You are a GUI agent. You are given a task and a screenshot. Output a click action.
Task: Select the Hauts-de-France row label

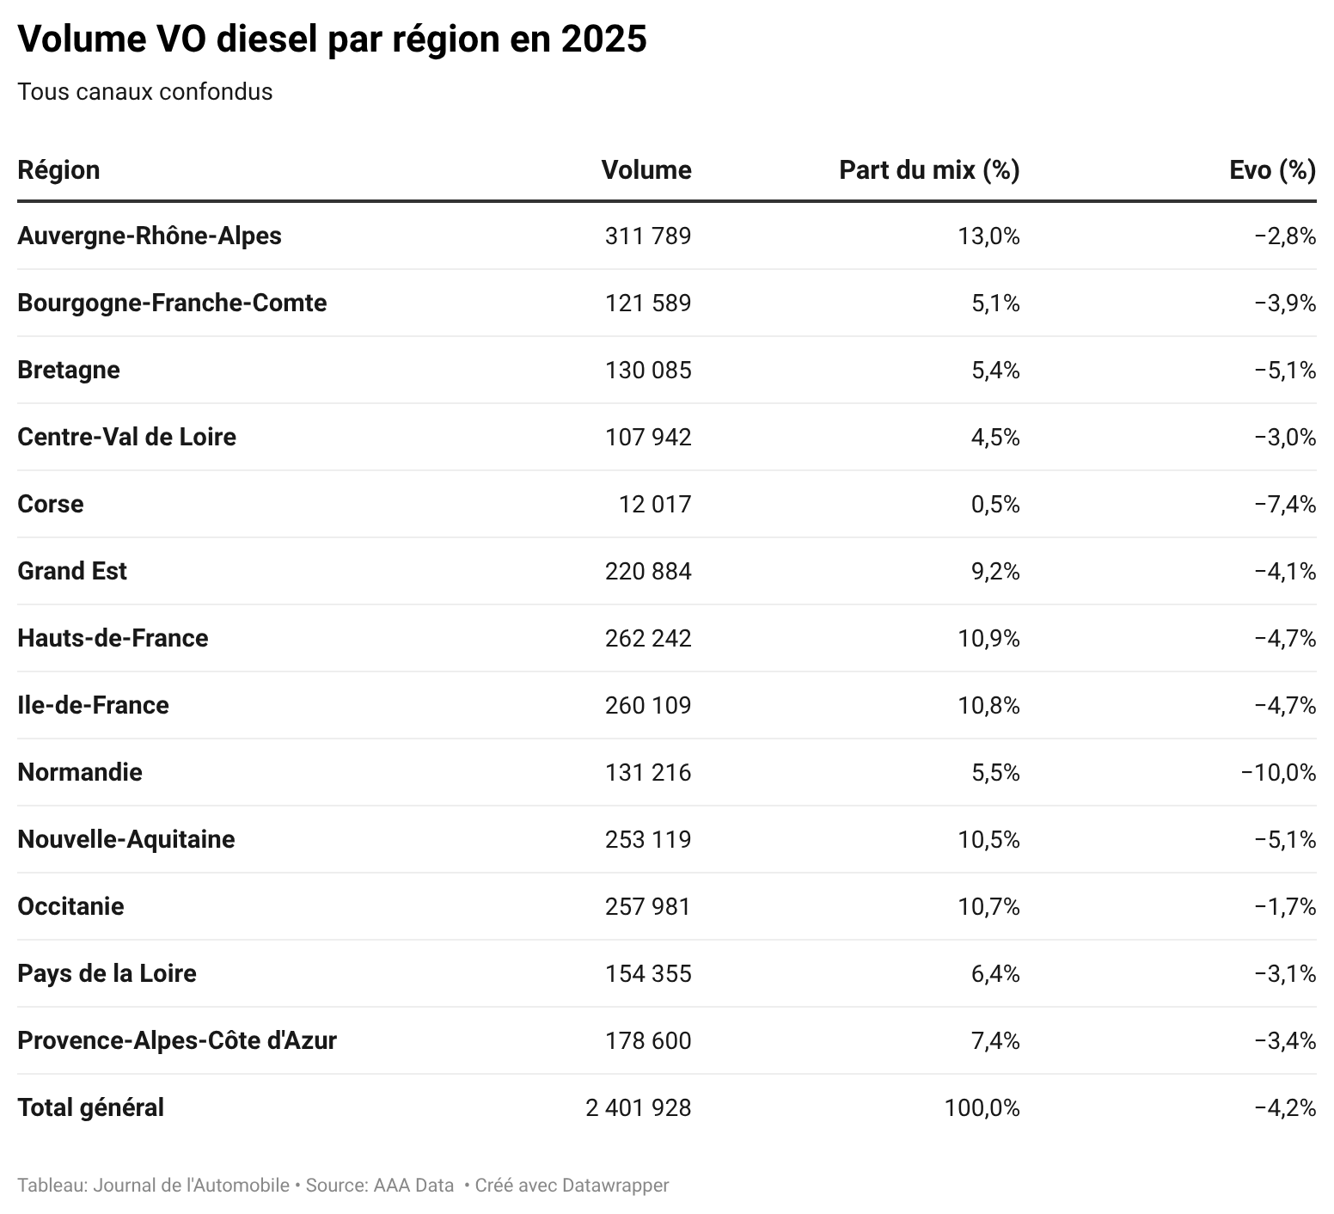click(x=113, y=638)
